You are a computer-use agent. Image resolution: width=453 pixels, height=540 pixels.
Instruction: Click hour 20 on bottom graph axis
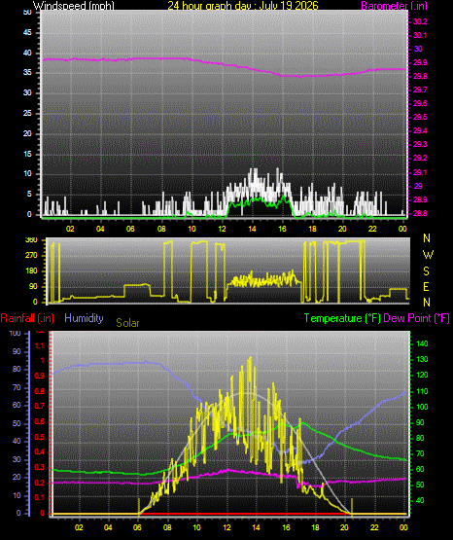pyautogui.click(x=345, y=527)
